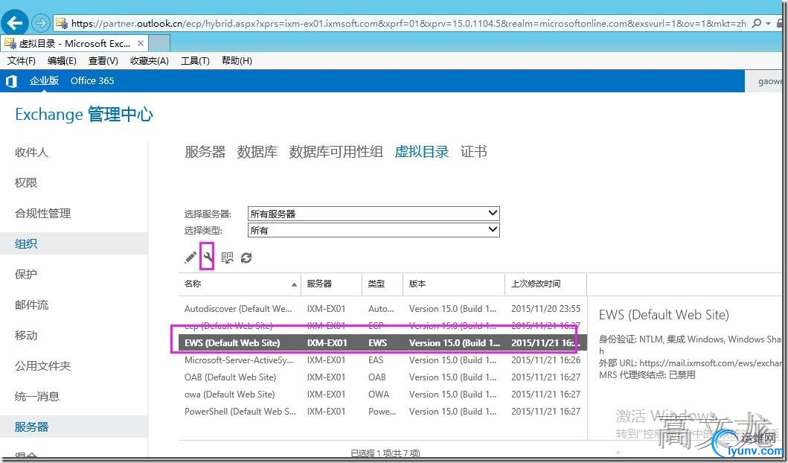
Task: Select the Autodiscover (Default We... row
Action: (382, 309)
